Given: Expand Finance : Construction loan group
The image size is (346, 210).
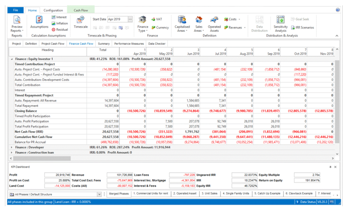Looking at the screenshot, I should coord(12,153).
